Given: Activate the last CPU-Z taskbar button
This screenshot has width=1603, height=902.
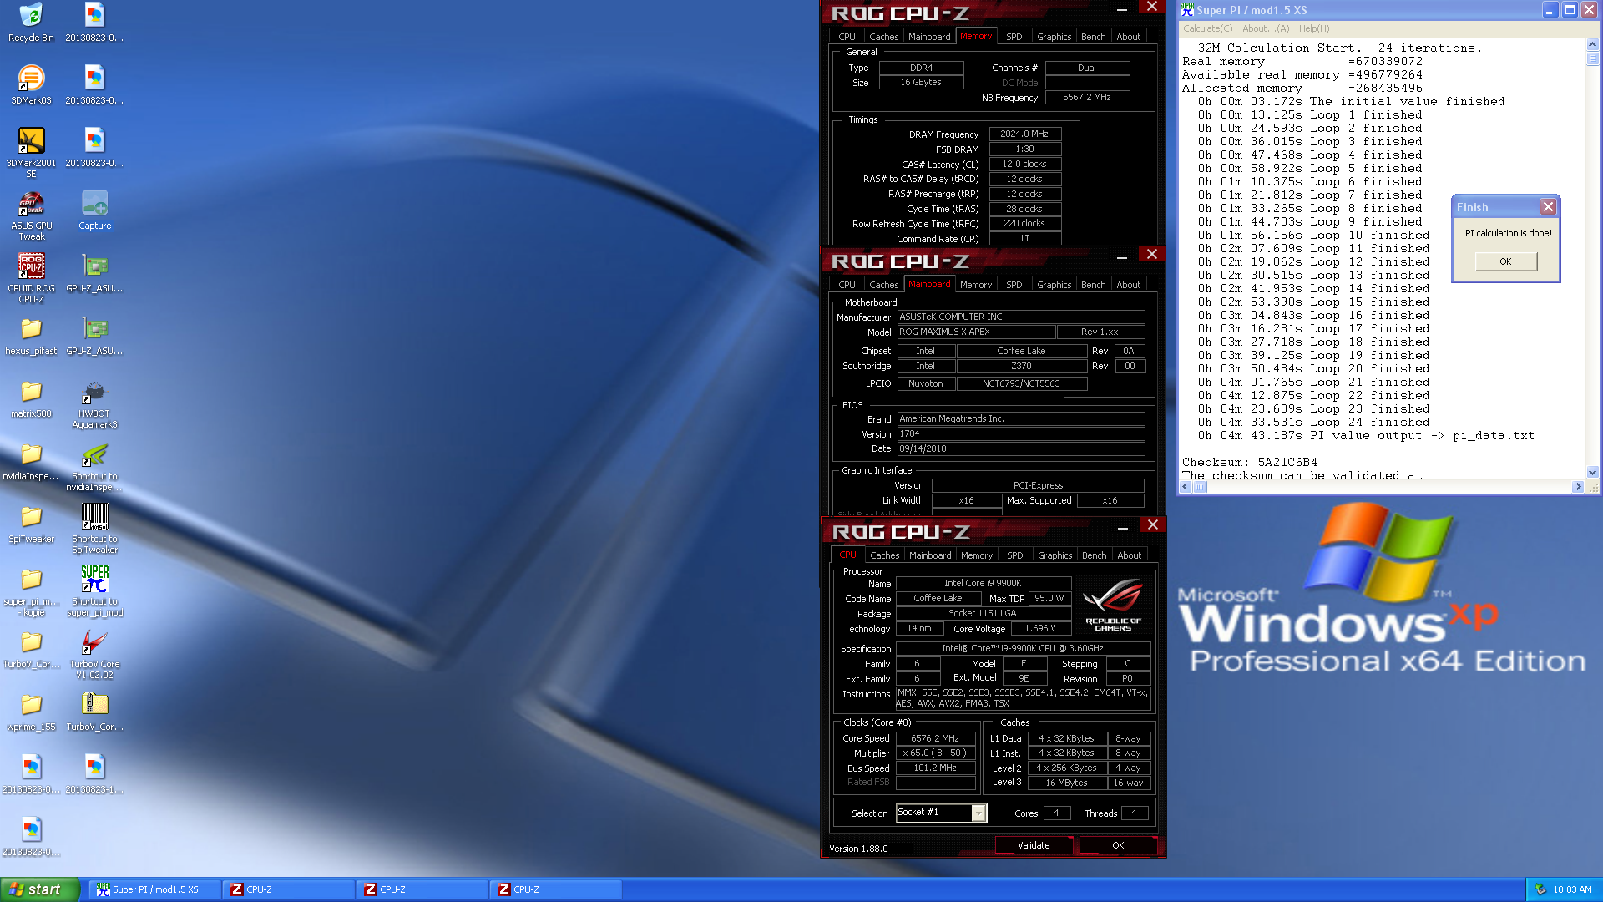Looking at the screenshot, I should click(x=556, y=889).
